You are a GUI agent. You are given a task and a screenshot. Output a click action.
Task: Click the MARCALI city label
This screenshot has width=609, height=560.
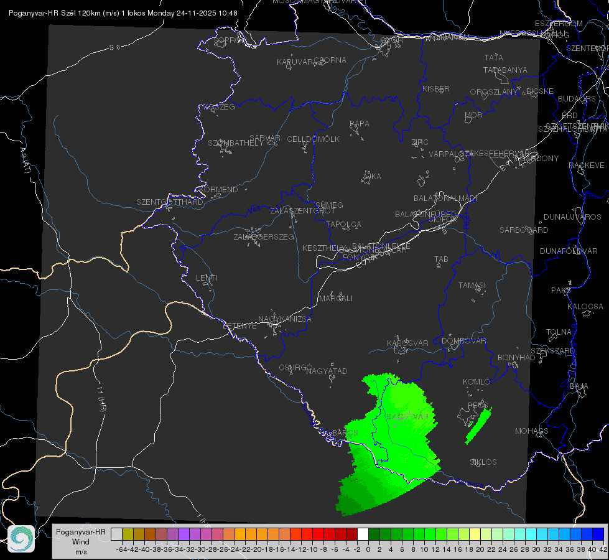tap(335, 299)
